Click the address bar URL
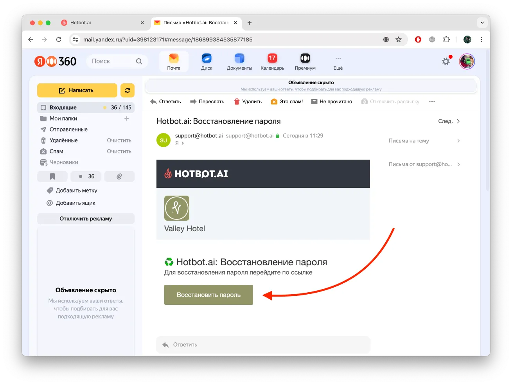The width and height of the screenshot is (512, 385). [168, 40]
